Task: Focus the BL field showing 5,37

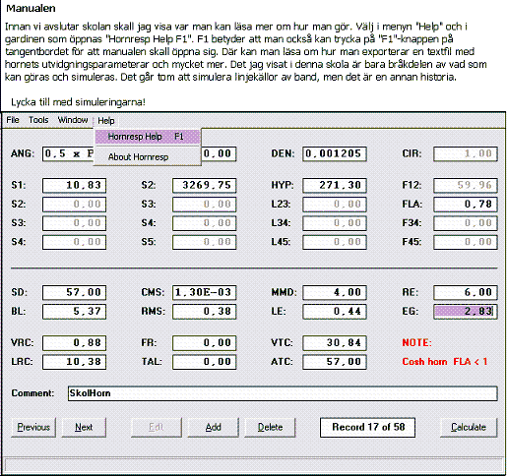Action: coord(74,312)
